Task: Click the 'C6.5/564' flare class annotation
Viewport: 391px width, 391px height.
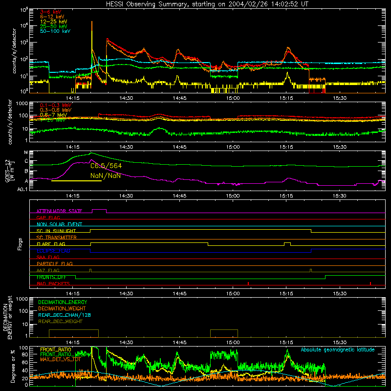Action: [x=106, y=166]
